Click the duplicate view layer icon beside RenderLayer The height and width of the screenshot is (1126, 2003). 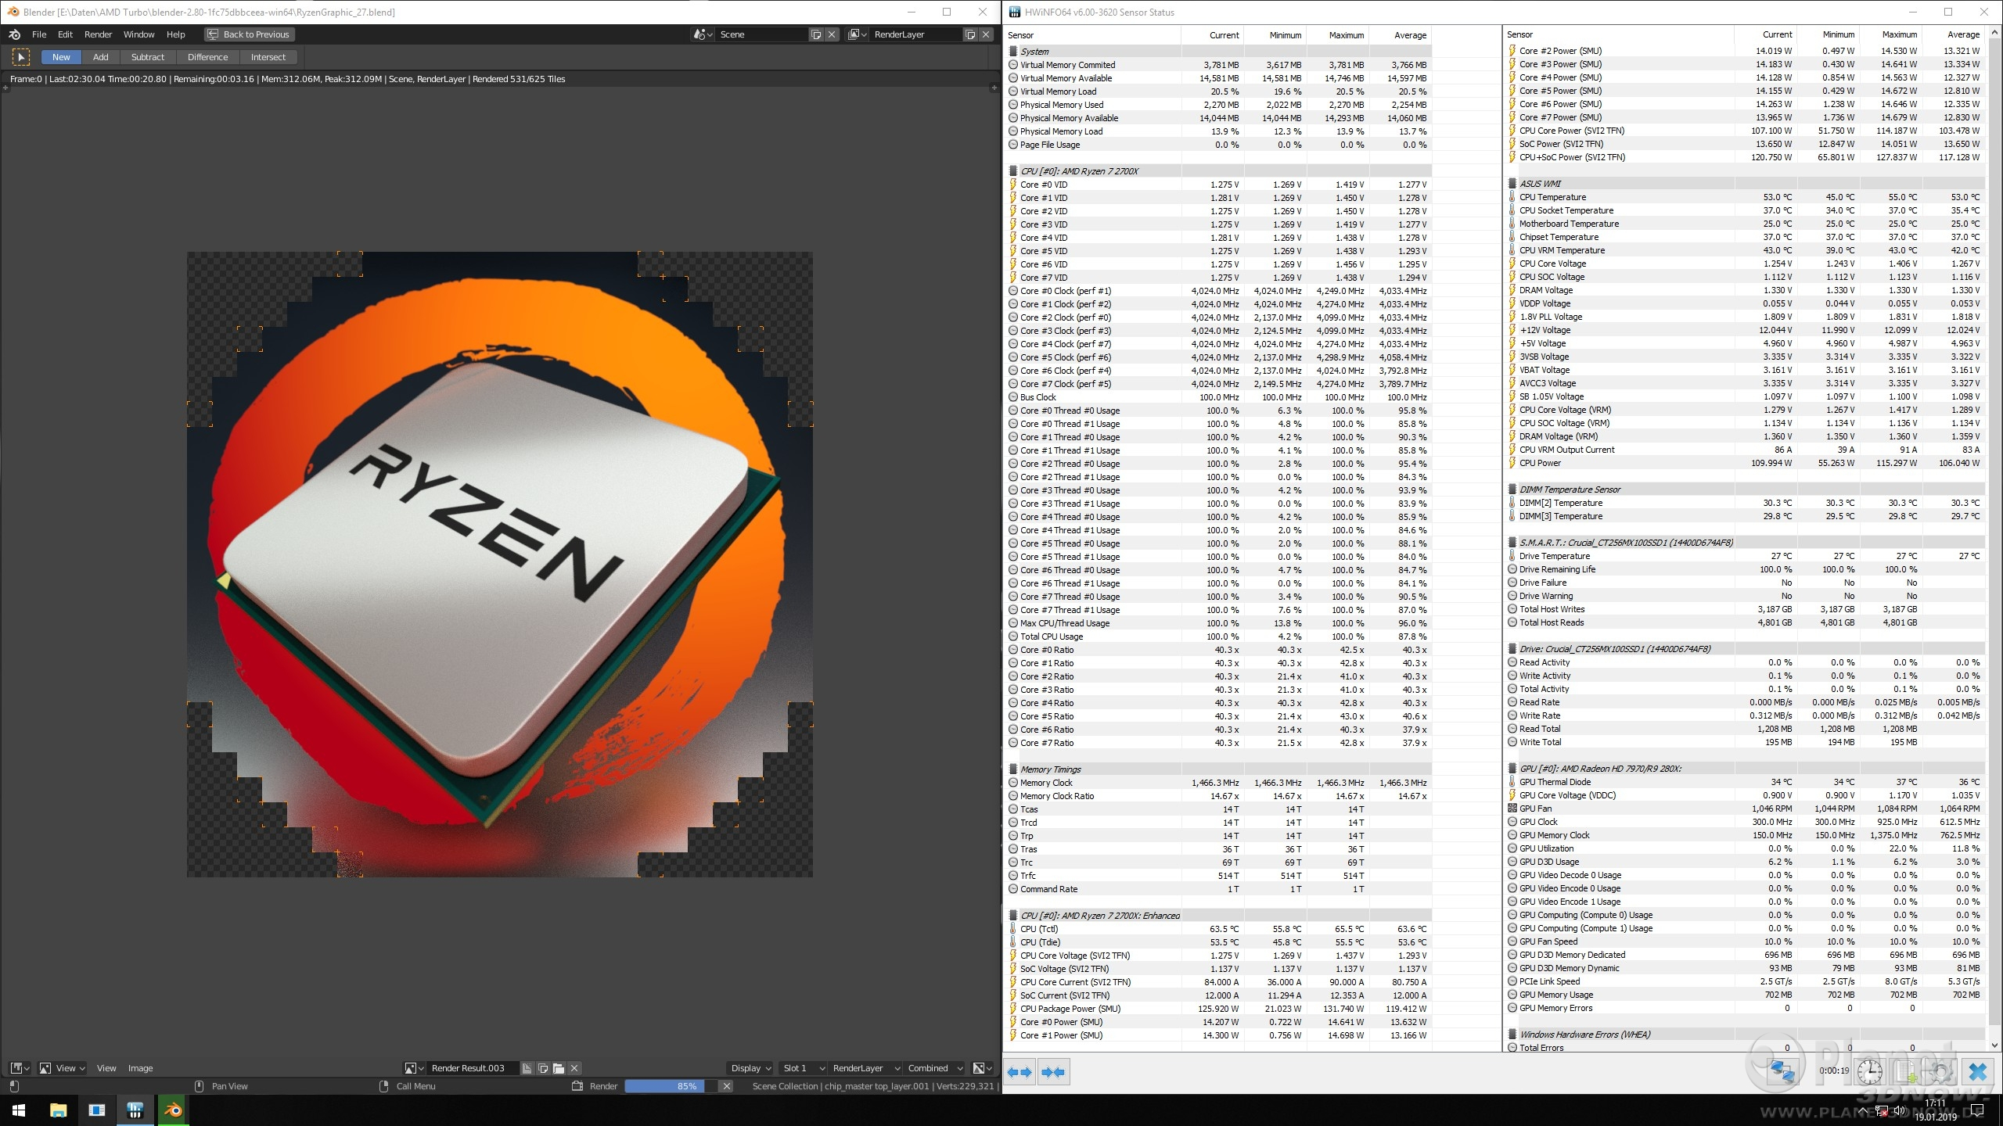(x=970, y=34)
